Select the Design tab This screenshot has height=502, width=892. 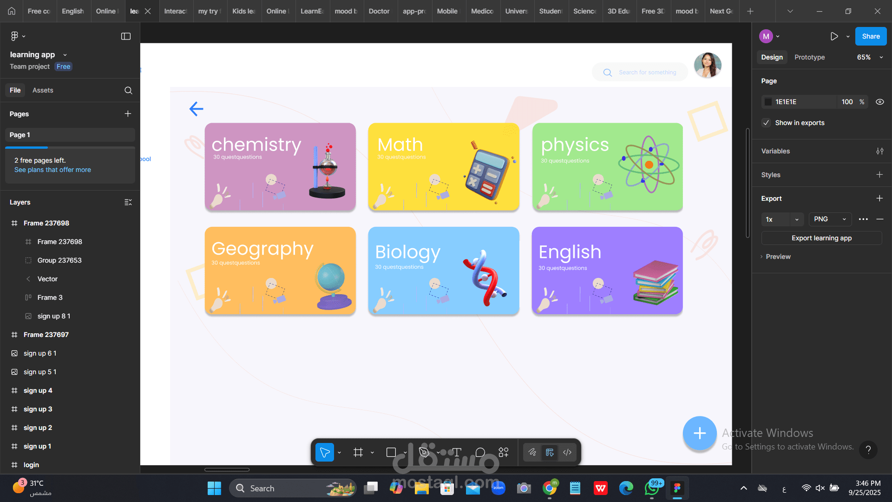pos(772,57)
